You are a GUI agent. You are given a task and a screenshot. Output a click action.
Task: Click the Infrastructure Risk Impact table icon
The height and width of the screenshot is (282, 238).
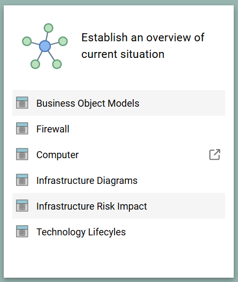point(22,206)
